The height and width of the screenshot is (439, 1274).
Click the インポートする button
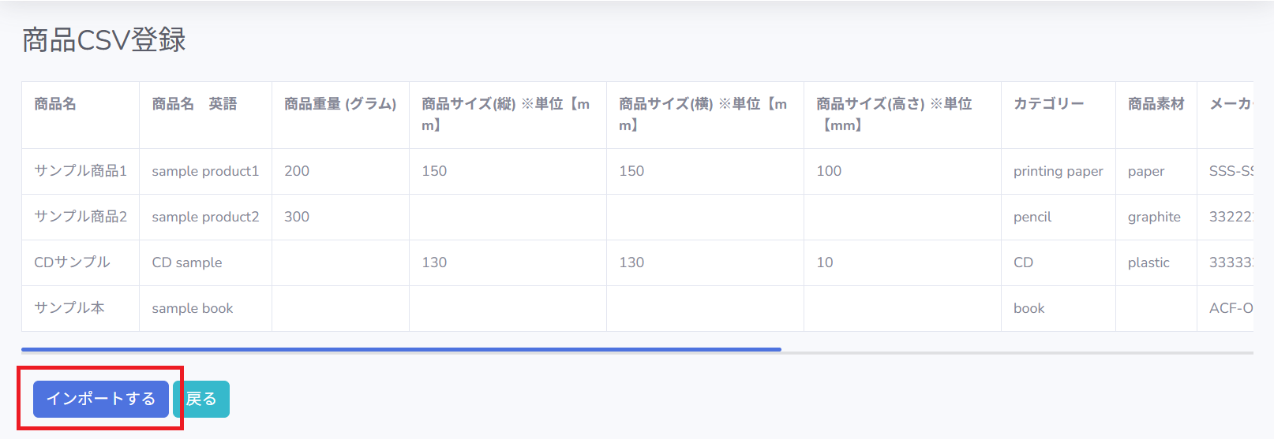pyautogui.click(x=101, y=399)
